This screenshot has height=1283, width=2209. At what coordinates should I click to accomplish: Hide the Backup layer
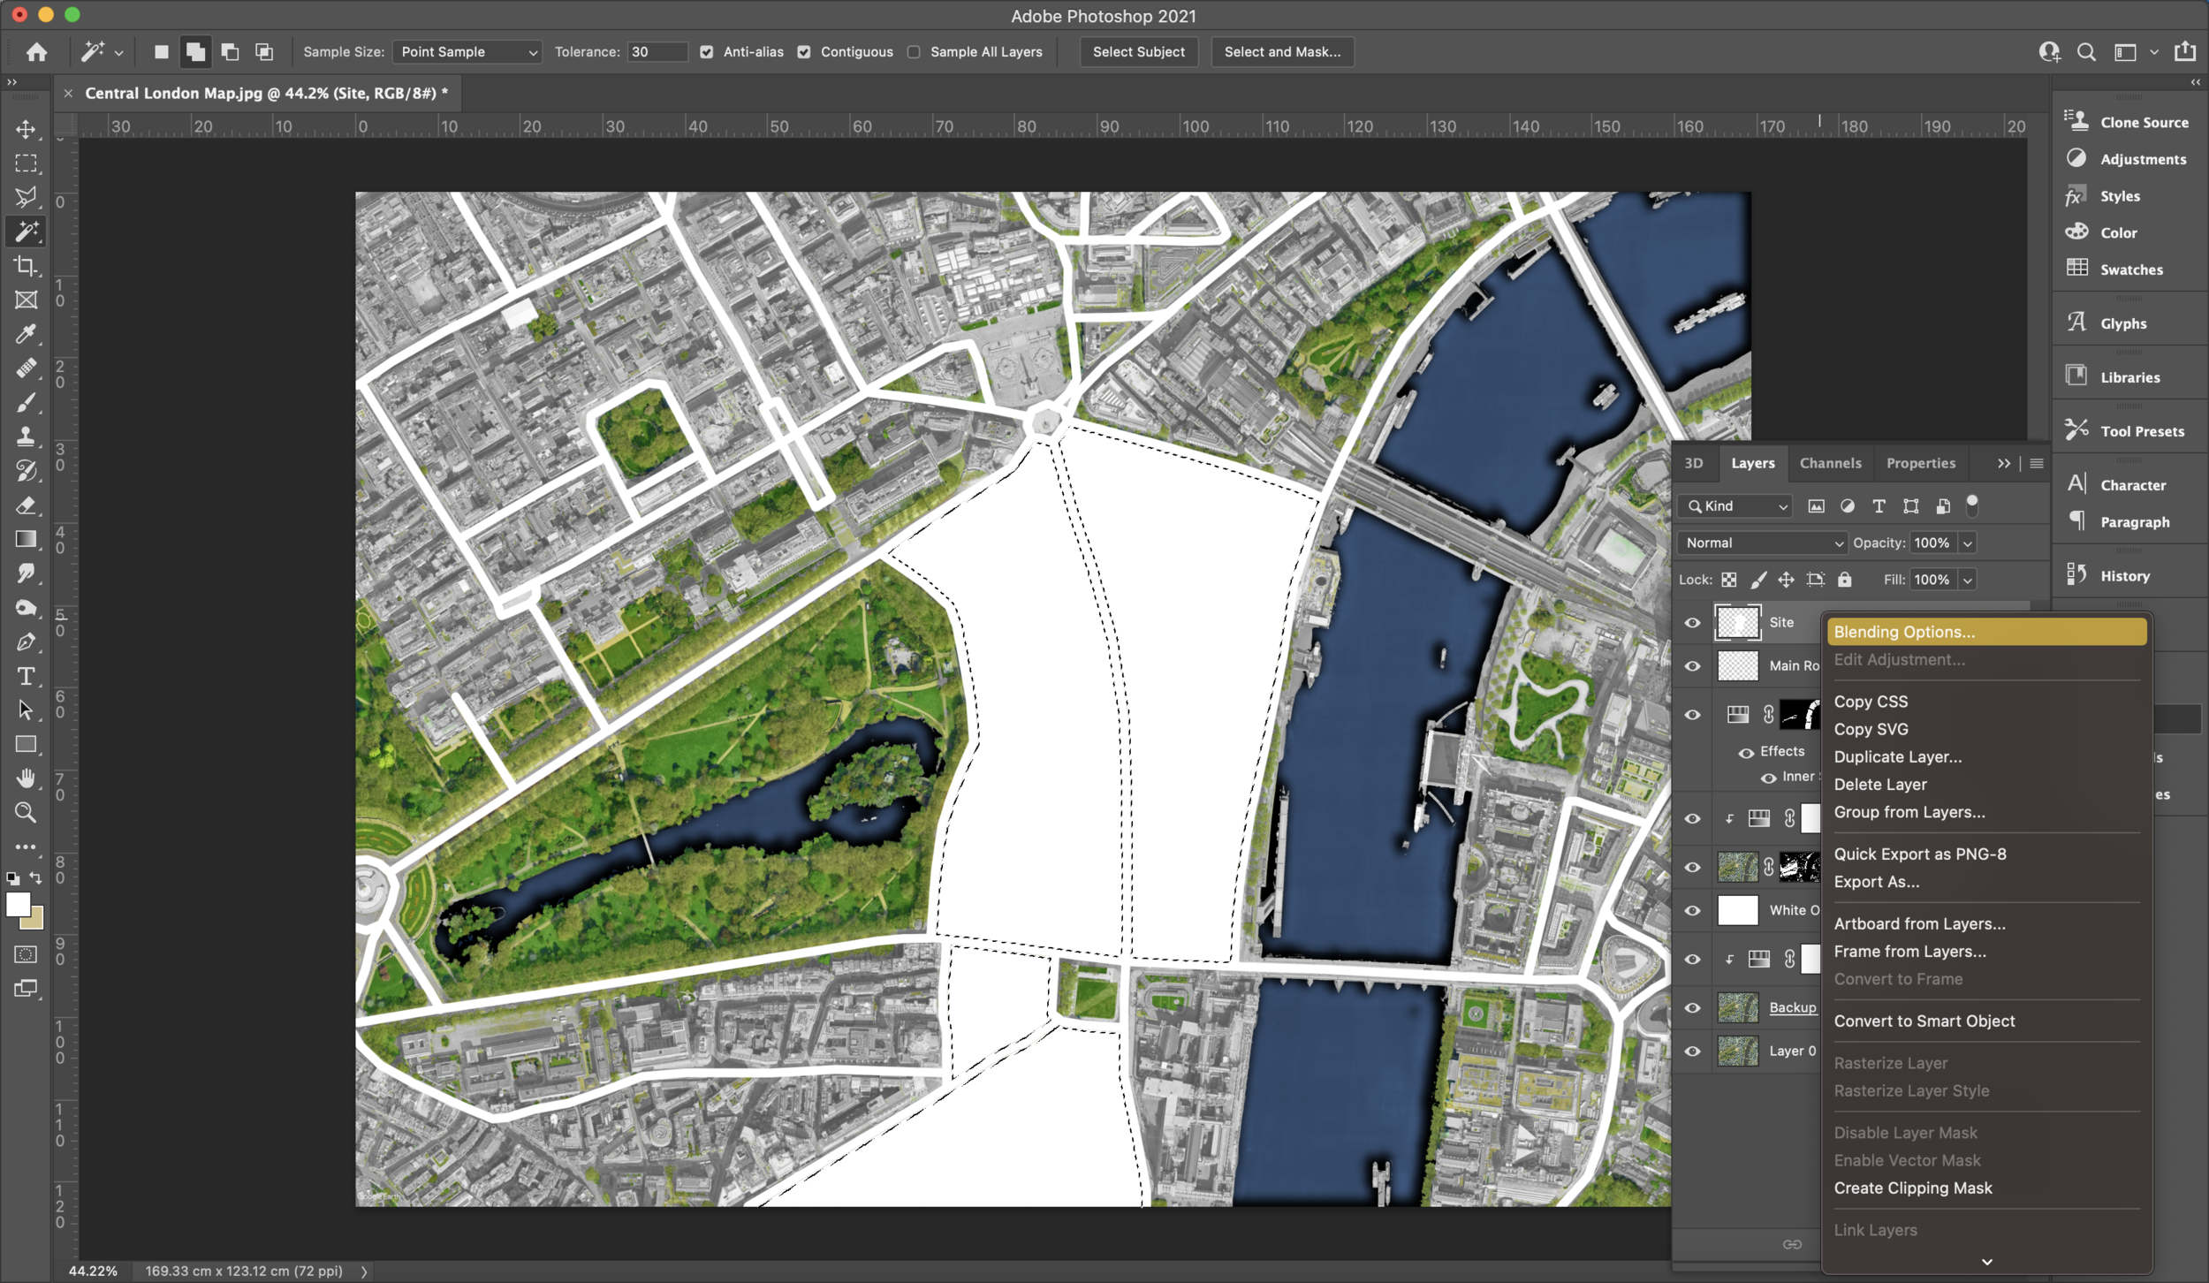1692,1008
